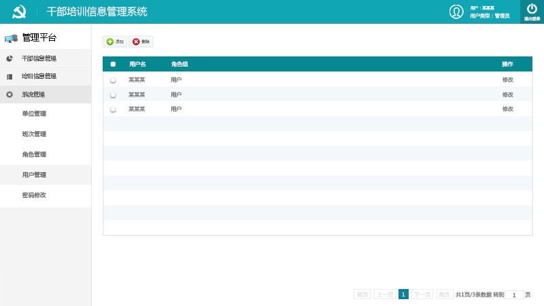This screenshot has height=306, width=544.
Task: Click the pie chart icon beside 干部信息管理
Action: point(10,58)
